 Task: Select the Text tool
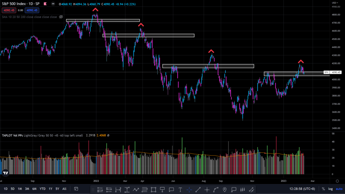pos(180,189)
